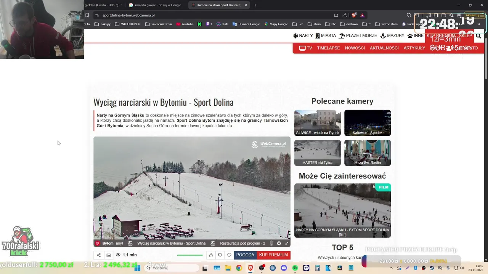
Task: Click the green rating bar below video
Action: (x=190, y=255)
